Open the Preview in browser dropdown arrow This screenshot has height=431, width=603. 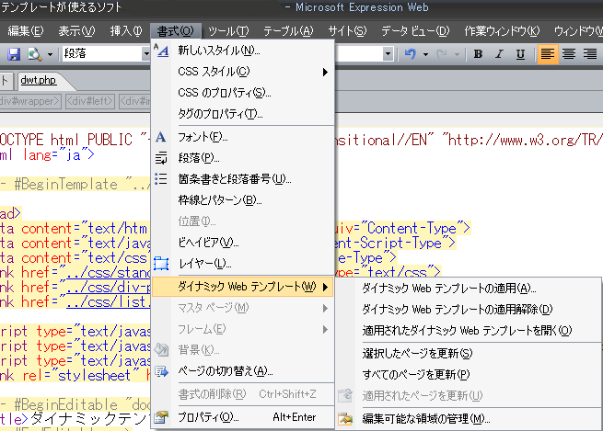(x=50, y=54)
